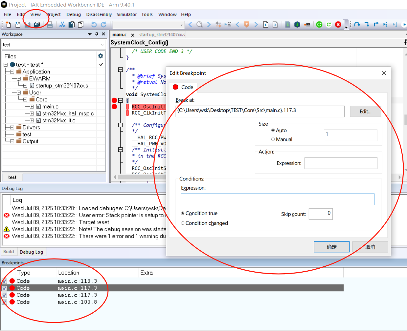Click the Copy toolbar icon
This screenshot has height=331, width=407.
pos(71,25)
